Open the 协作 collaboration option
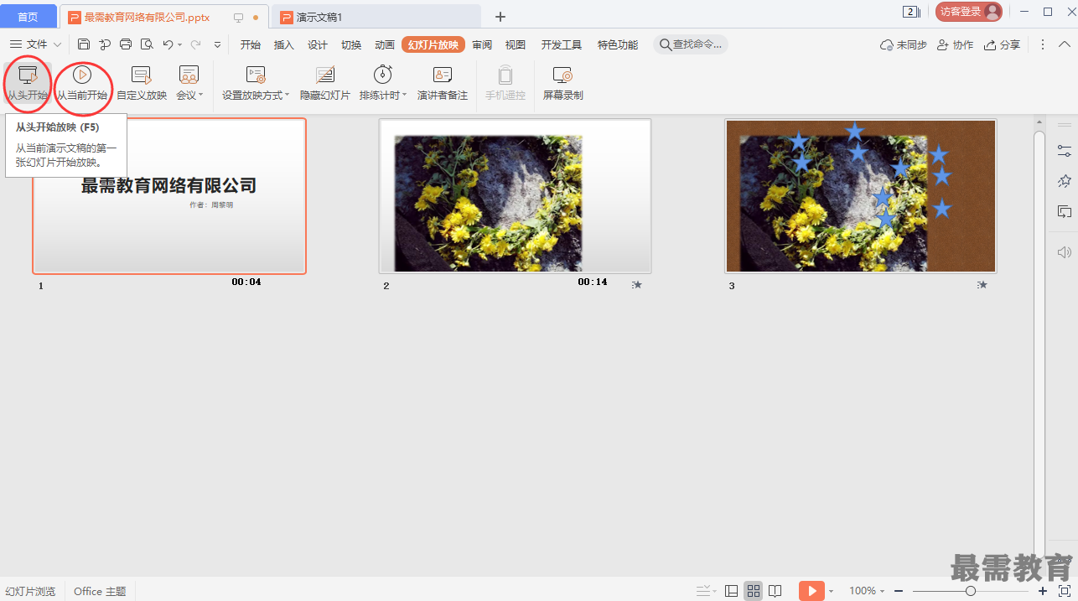The height and width of the screenshot is (601, 1078). click(x=955, y=44)
